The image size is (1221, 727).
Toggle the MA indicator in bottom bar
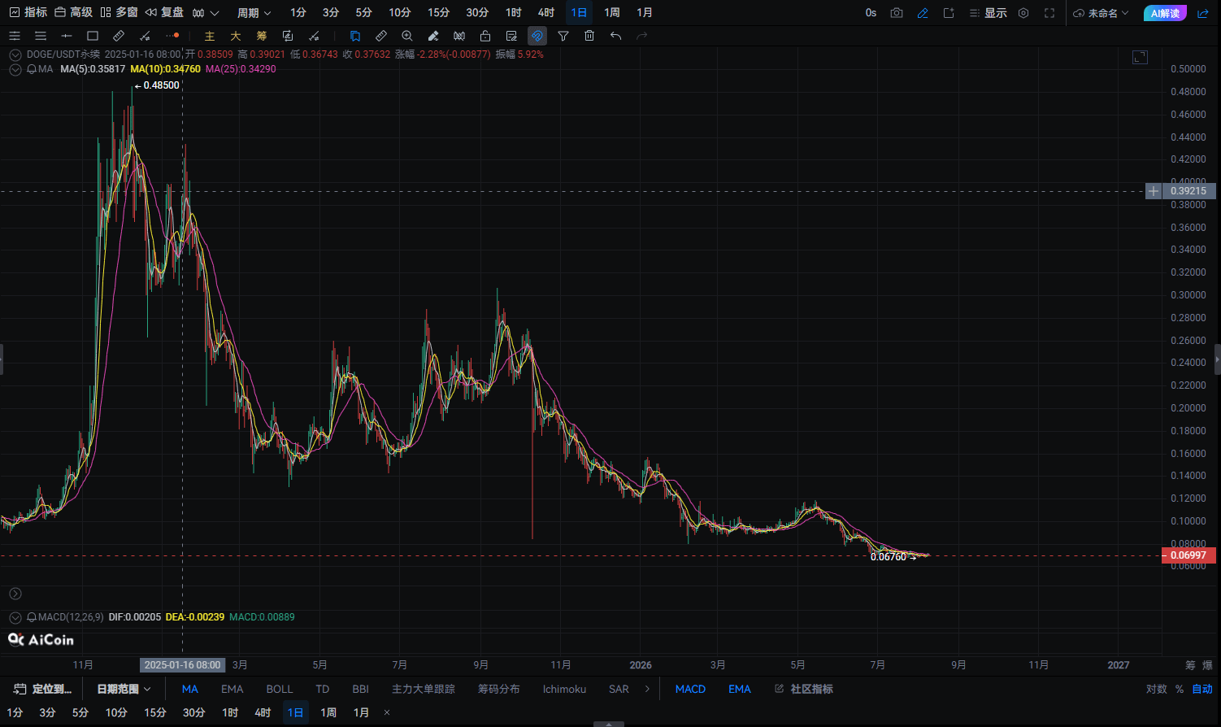point(190,689)
